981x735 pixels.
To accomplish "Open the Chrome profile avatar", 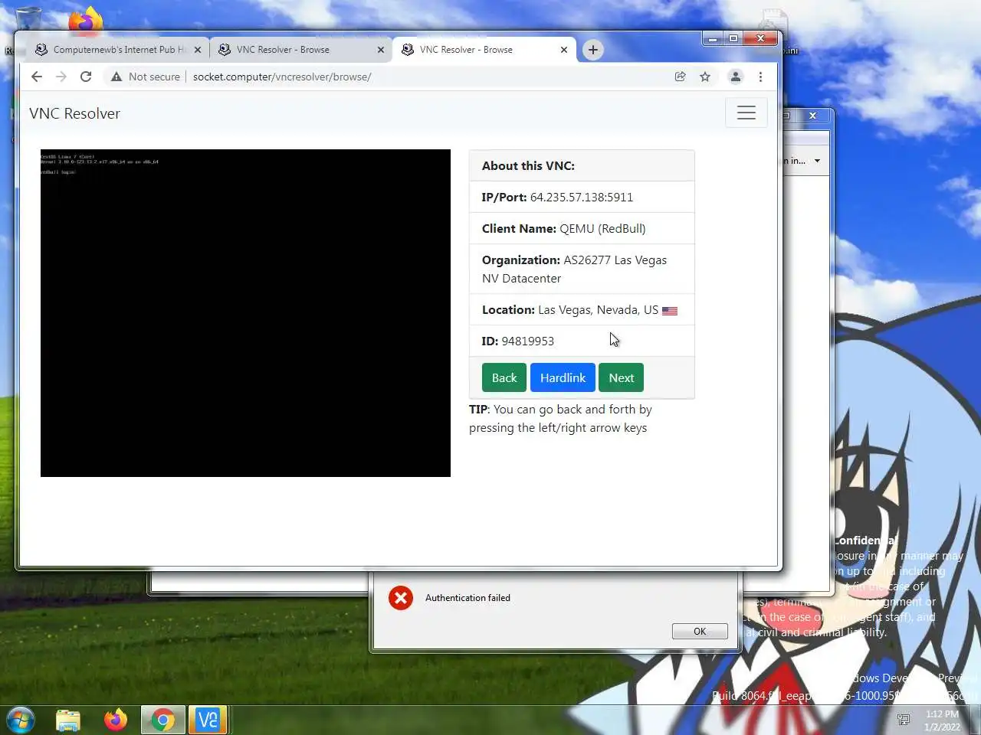I will [x=735, y=77].
